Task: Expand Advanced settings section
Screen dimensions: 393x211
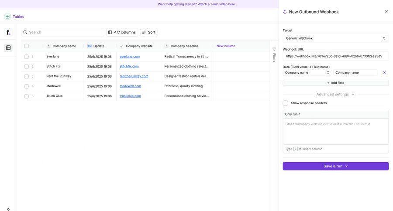Action: pos(335,94)
